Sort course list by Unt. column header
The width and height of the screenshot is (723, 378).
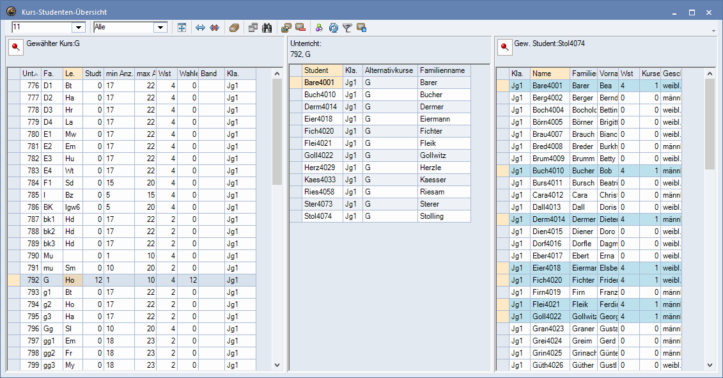pos(30,74)
